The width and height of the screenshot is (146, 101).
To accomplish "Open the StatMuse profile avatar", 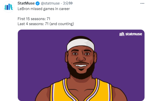I will pyautogui.click(x=9, y=7).
